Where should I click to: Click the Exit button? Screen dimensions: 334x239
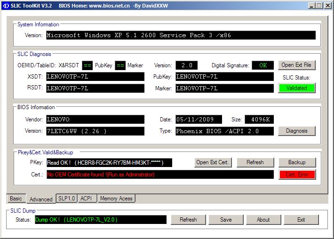point(301,220)
